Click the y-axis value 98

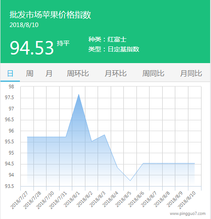11,87
